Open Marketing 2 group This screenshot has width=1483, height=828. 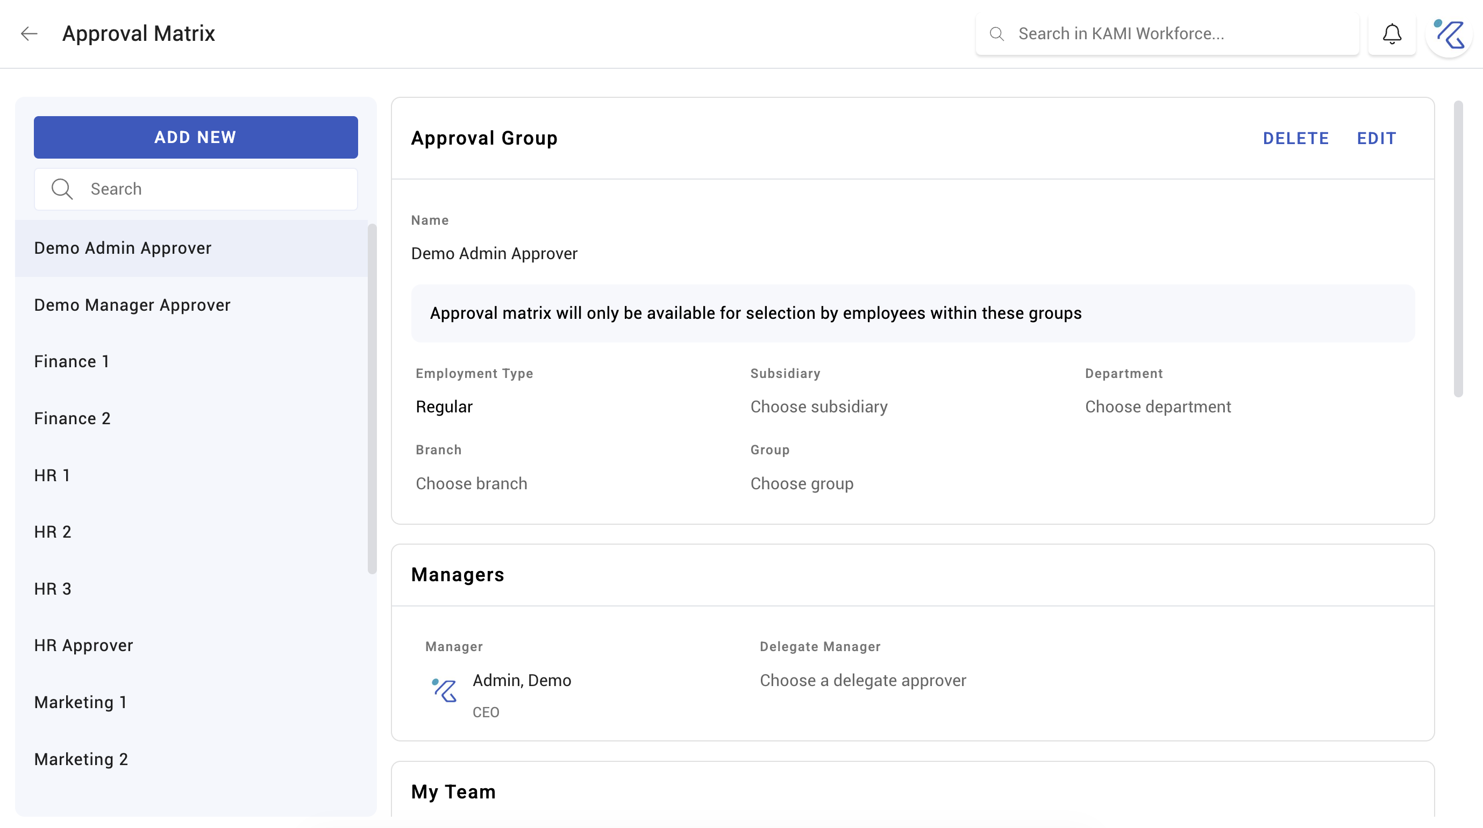tap(191, 760)
